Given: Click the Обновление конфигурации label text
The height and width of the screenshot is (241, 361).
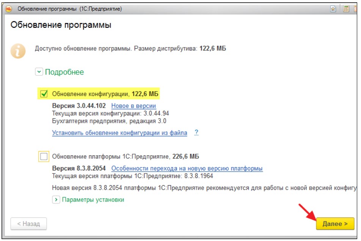Looking at the screenshot, I should (91, 94).
